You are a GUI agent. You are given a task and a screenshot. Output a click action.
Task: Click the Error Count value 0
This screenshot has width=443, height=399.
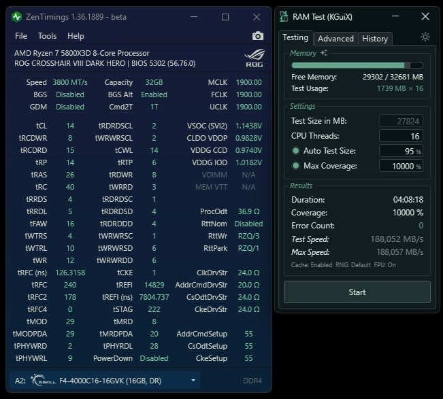click(x=421, y=226)
